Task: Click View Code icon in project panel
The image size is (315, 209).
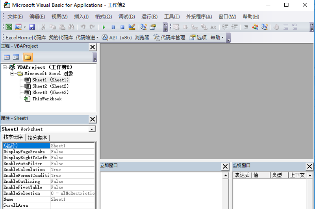Action: click(7, 57)
